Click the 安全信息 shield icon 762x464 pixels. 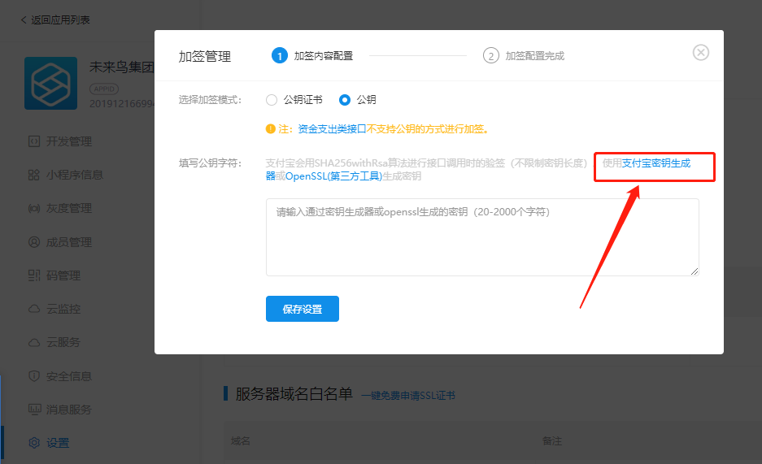pyautogui.click(x=34, y=376)
